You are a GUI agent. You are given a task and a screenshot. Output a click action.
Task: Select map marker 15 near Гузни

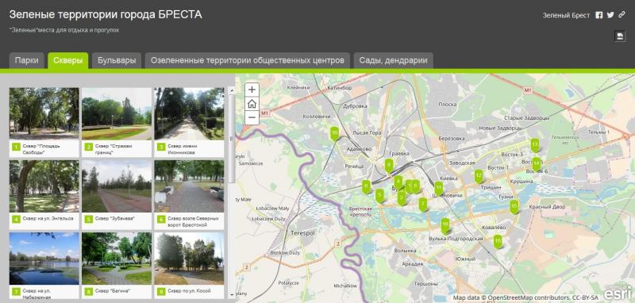tap(514, 207)
